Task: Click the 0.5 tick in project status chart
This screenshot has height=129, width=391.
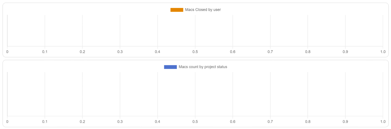Action: click(x=195, y=122)
